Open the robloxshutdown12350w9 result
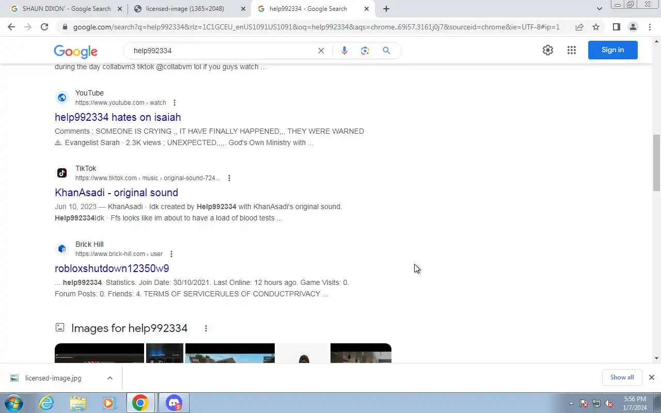Image resolution: width=661 pixels, height=413 pixels. point(112,268)
